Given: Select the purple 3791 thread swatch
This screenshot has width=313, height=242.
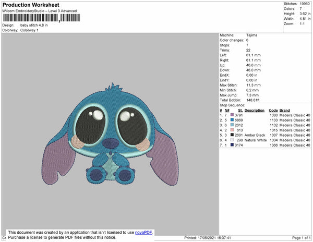Looking at the screenshot, I should coord(232,115).
